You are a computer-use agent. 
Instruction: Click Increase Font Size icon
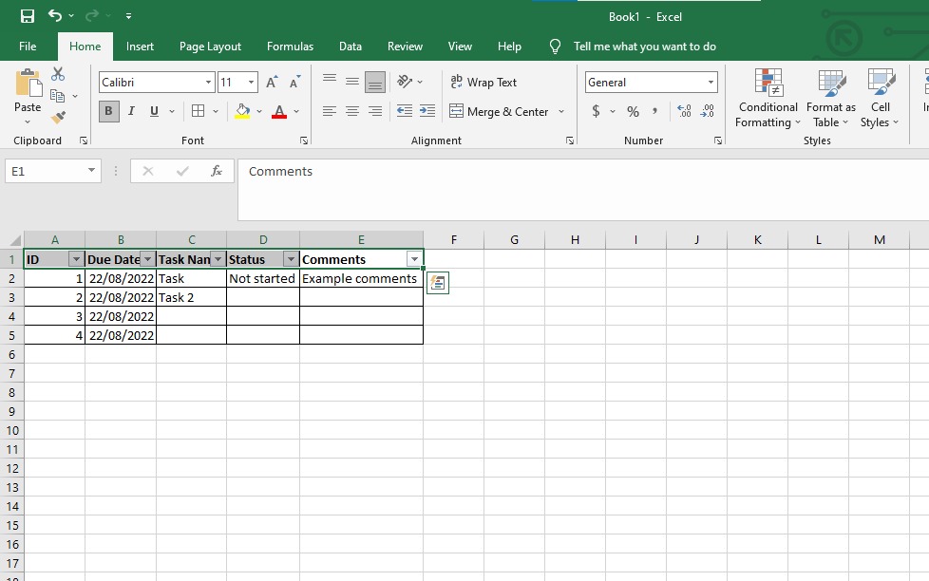(x=272, y=83)
